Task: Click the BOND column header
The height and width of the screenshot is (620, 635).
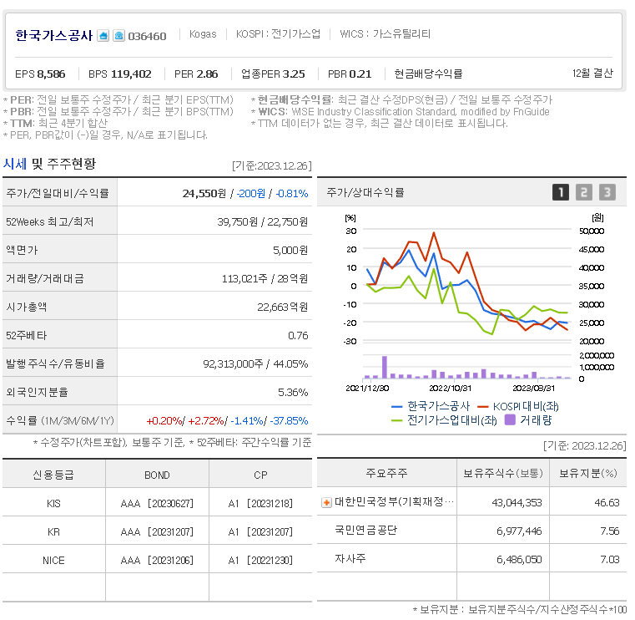Action: pyautogui.click(x=157, y=475)
